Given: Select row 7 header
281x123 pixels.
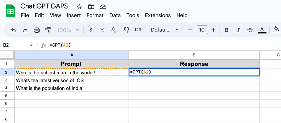Looking at the screenshot, I should tap(7, 111).
